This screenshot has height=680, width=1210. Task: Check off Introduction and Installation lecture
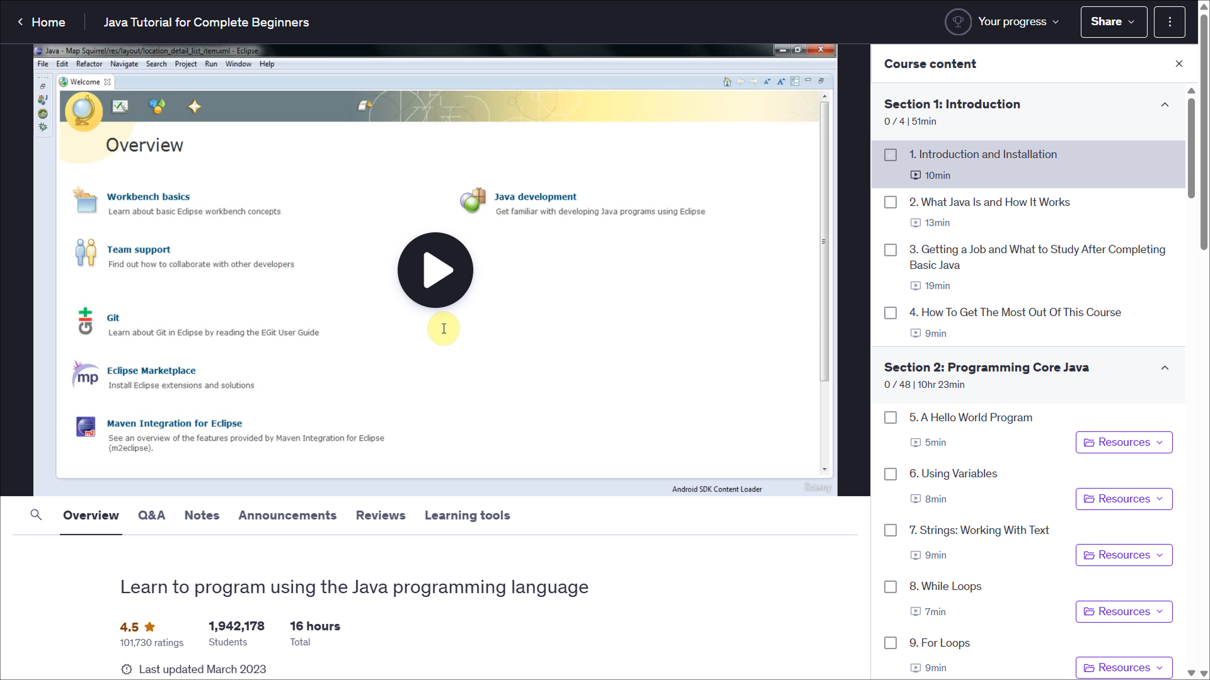tap(890, 155)
